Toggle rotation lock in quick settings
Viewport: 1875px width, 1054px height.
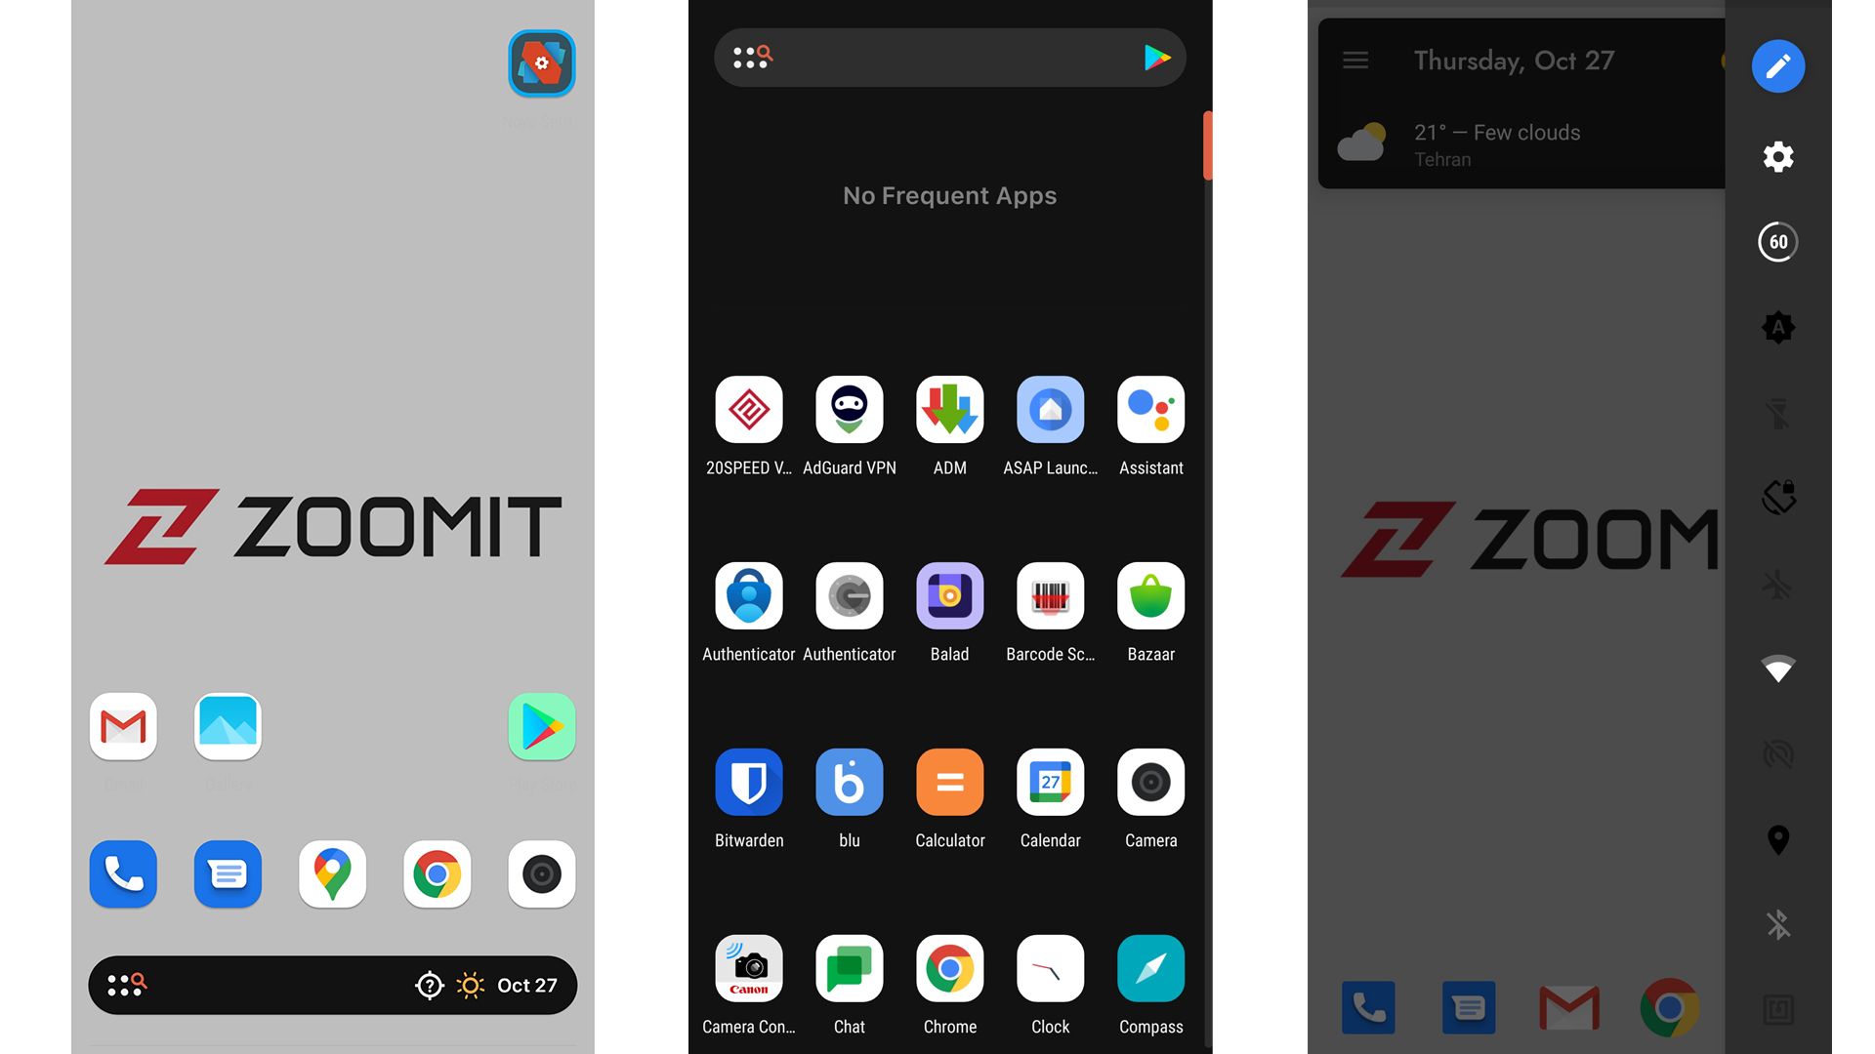pos(1778,497)
